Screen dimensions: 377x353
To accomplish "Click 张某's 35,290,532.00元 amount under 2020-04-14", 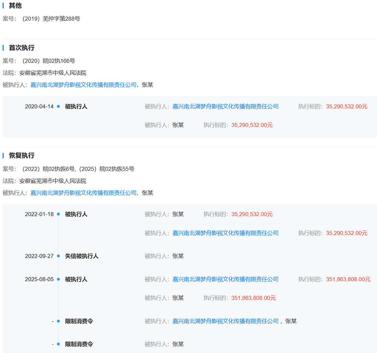I will tap(252, 125).
